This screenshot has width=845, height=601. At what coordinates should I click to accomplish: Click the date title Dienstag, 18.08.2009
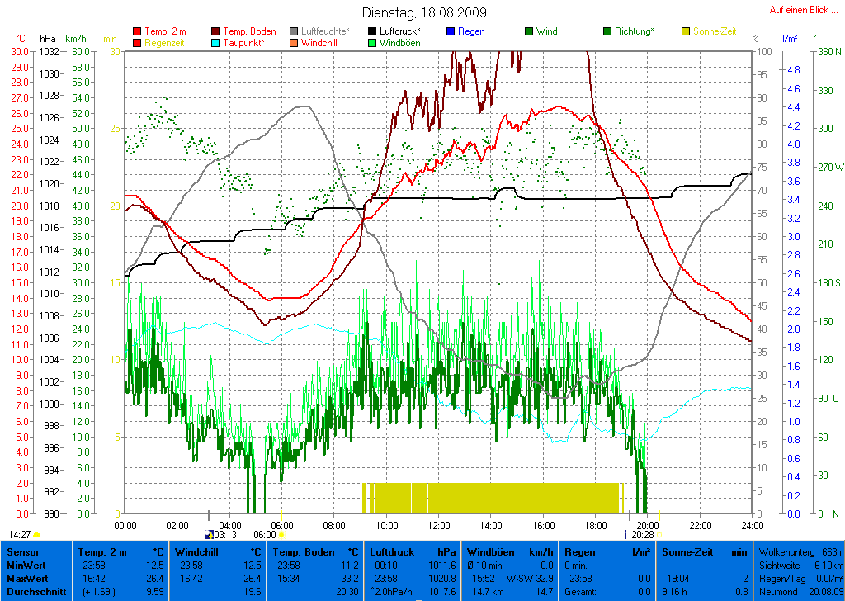[424, 12]
